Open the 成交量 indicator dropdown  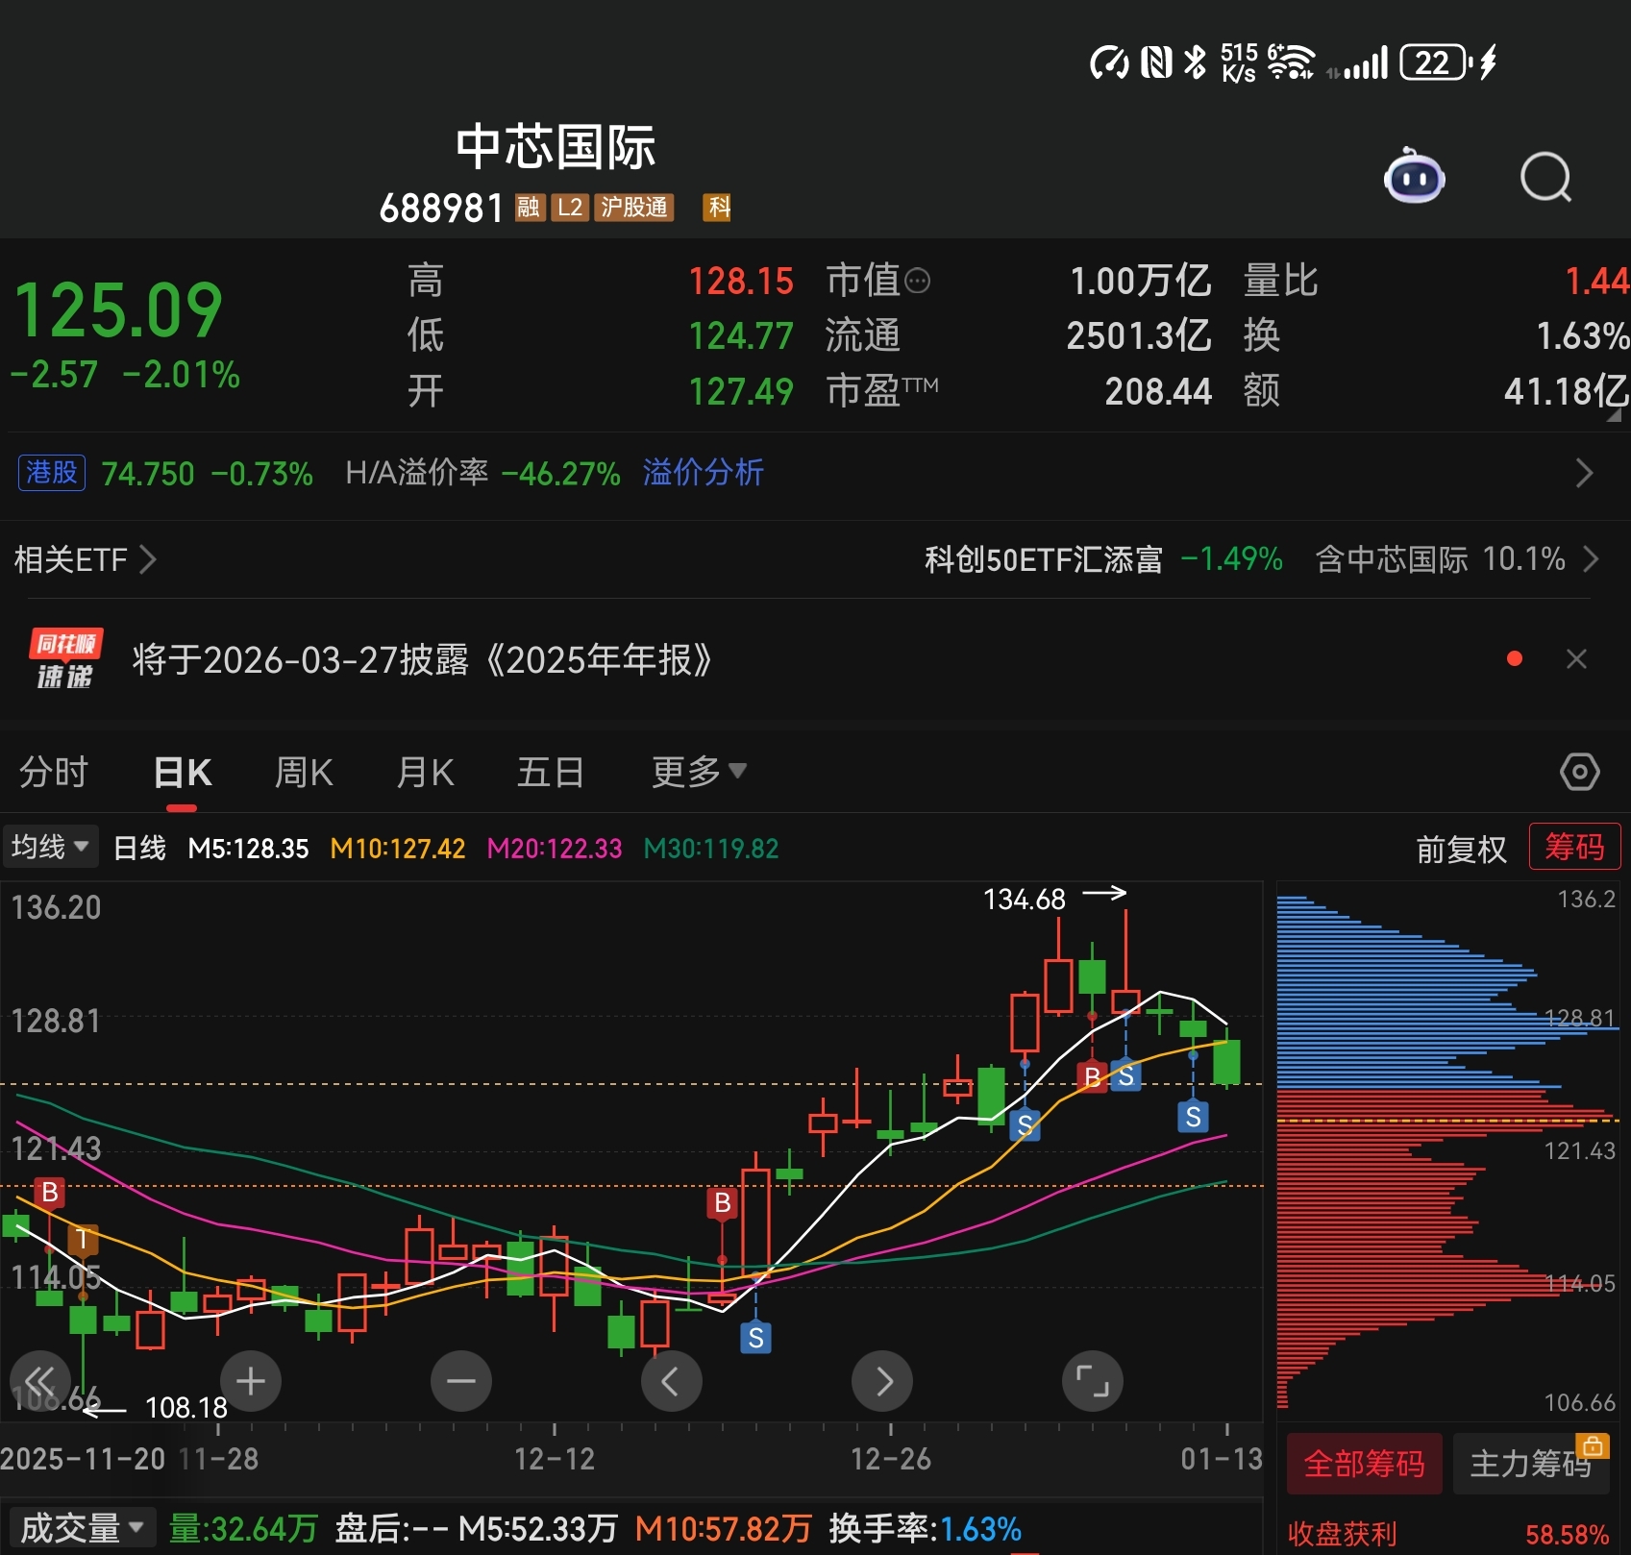pyautogui.click(x=82, y=1527)
